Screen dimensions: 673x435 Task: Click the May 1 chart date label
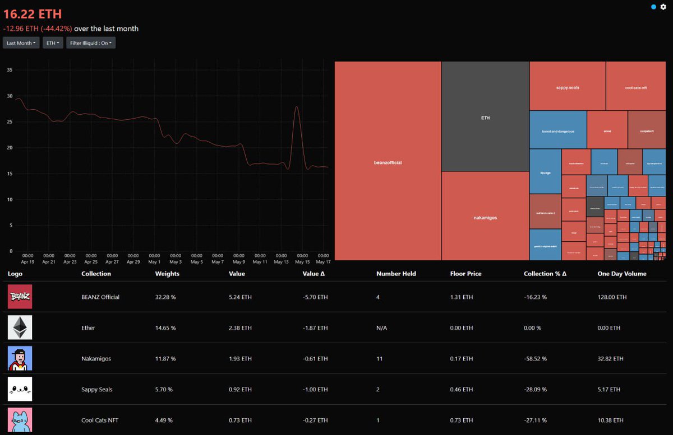(x=154, y=261)
